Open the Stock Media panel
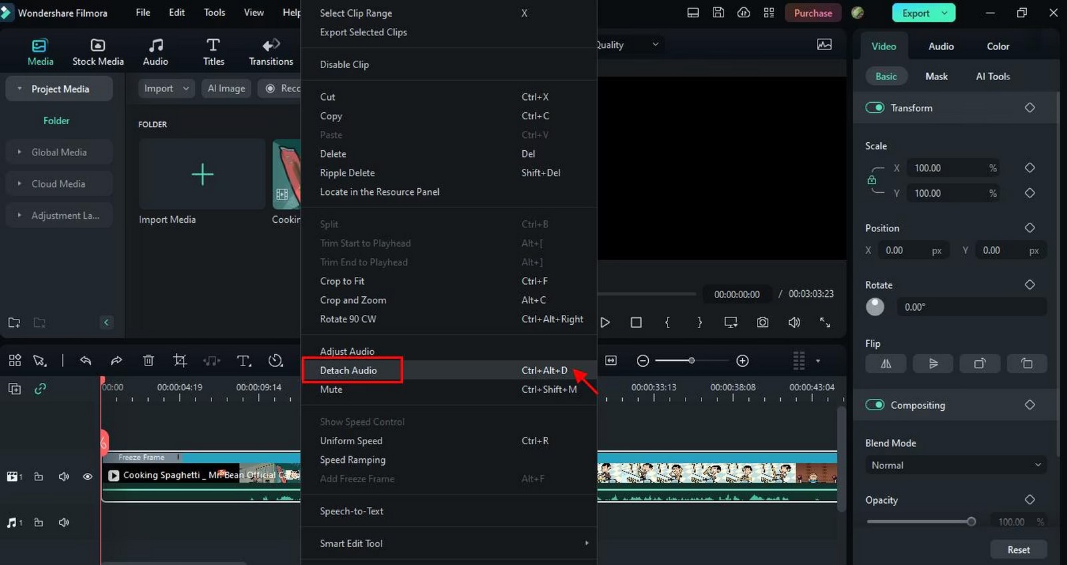The height and width of the screenshot is (565, 1067). [98, 52]
